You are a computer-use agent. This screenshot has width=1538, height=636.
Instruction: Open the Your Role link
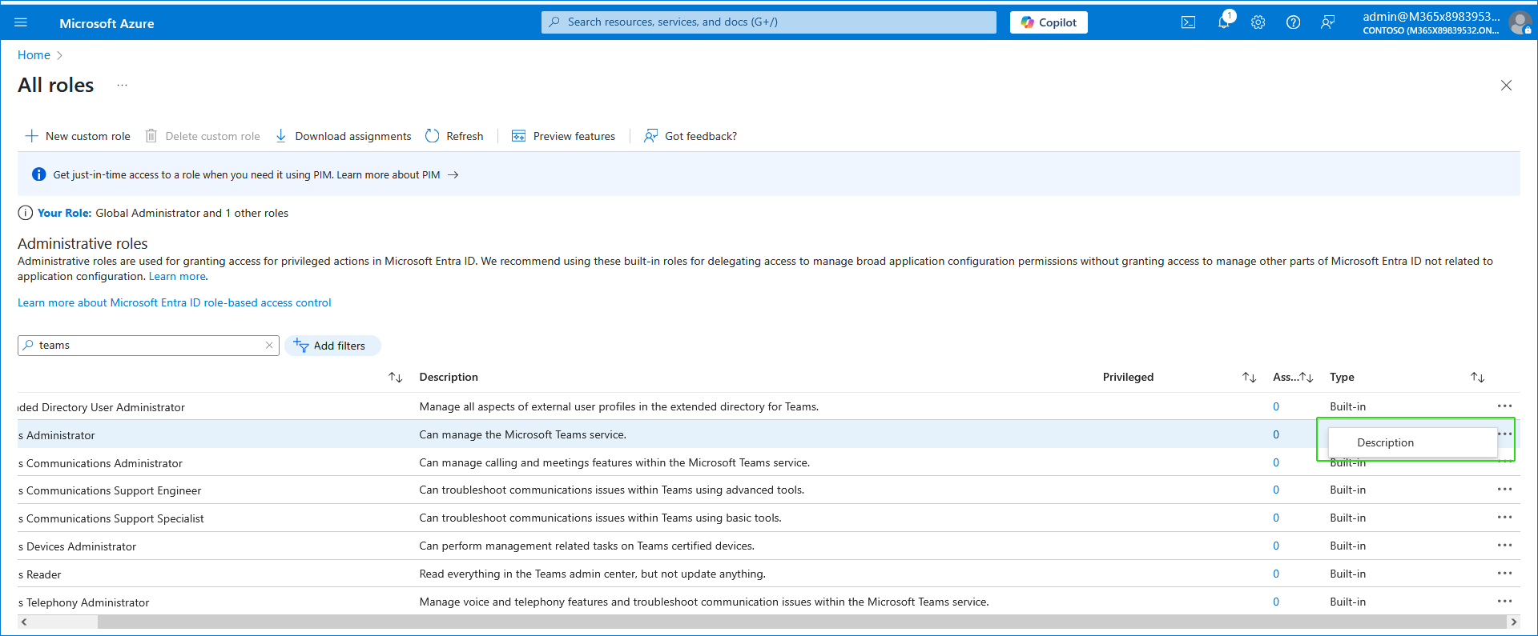tap(64, 213)
